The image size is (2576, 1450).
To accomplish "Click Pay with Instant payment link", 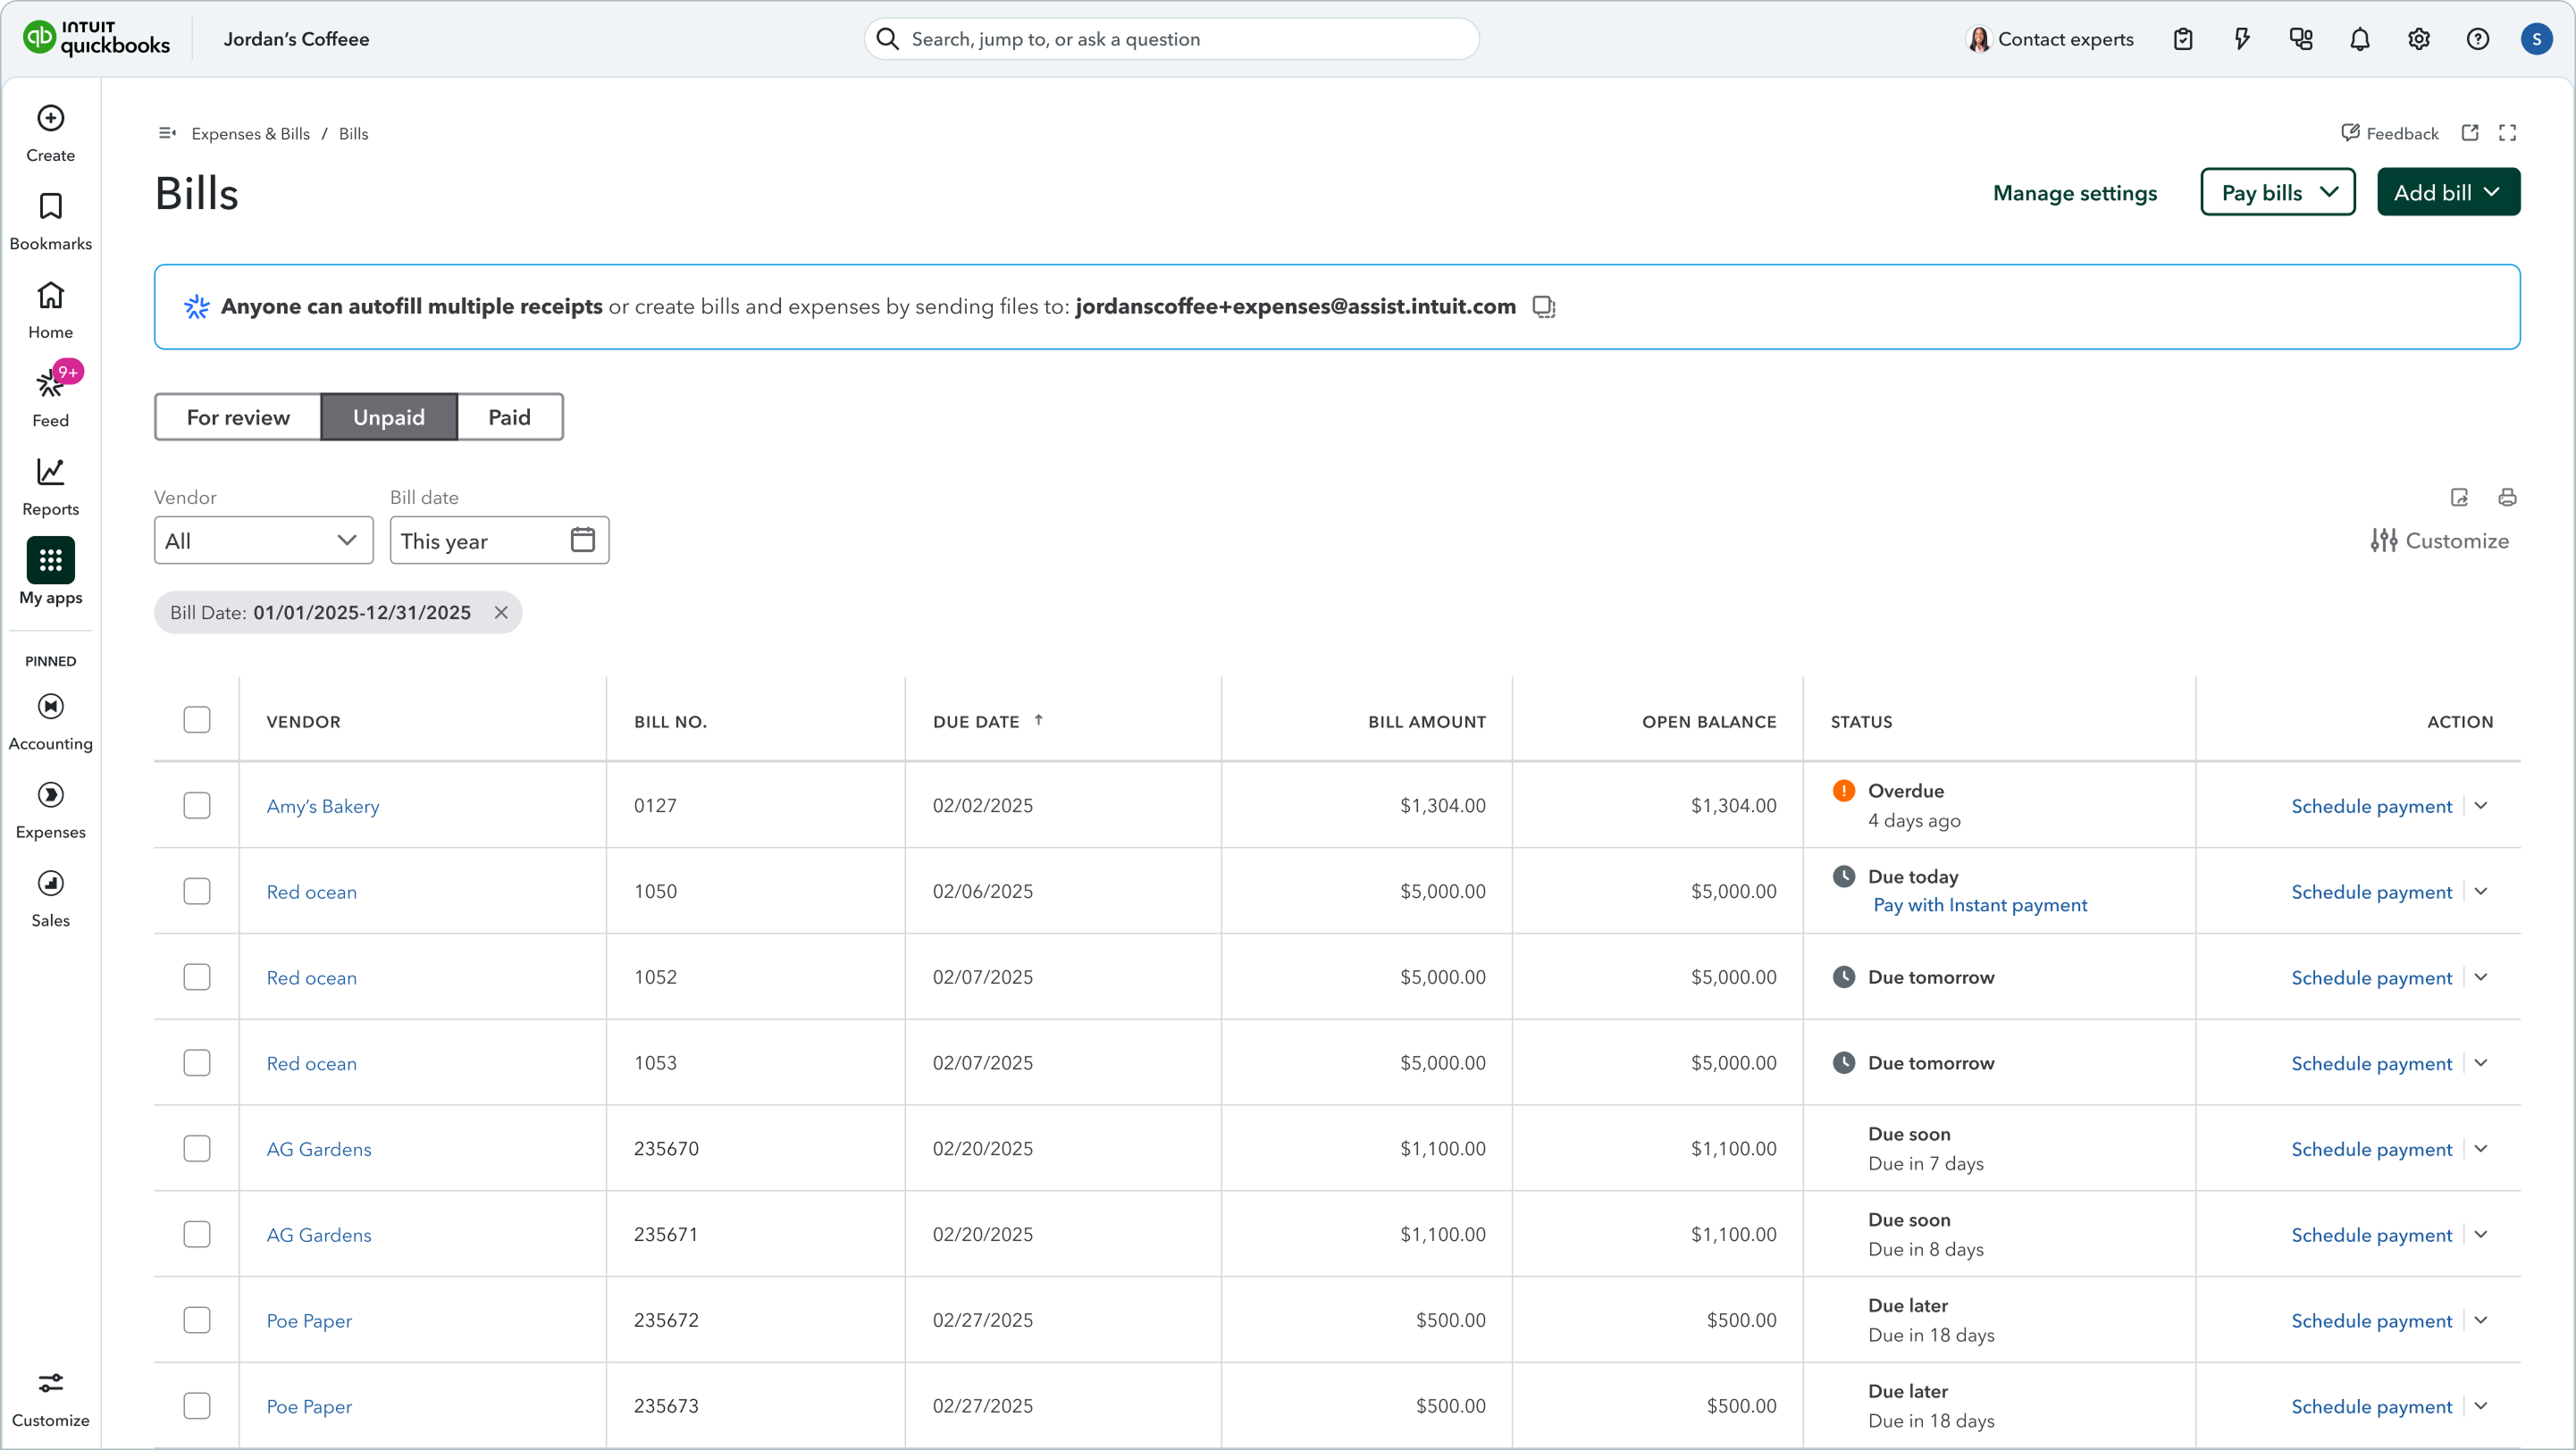I will [x=1980, y=905].
